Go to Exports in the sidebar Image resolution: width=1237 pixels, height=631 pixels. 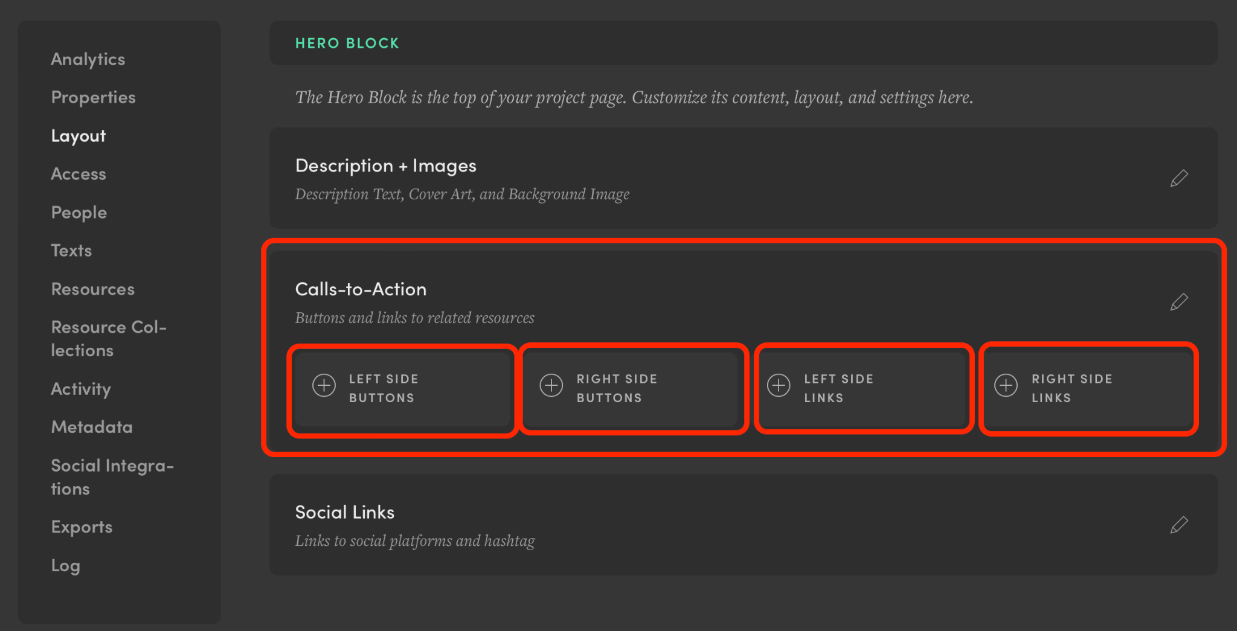(82, 527)
